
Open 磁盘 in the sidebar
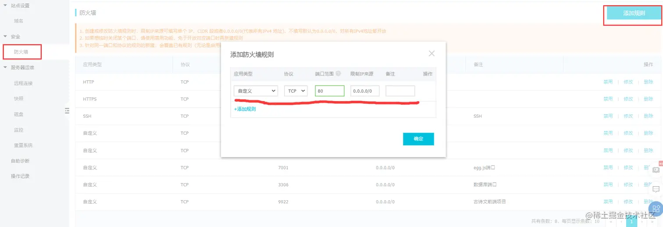18,114
